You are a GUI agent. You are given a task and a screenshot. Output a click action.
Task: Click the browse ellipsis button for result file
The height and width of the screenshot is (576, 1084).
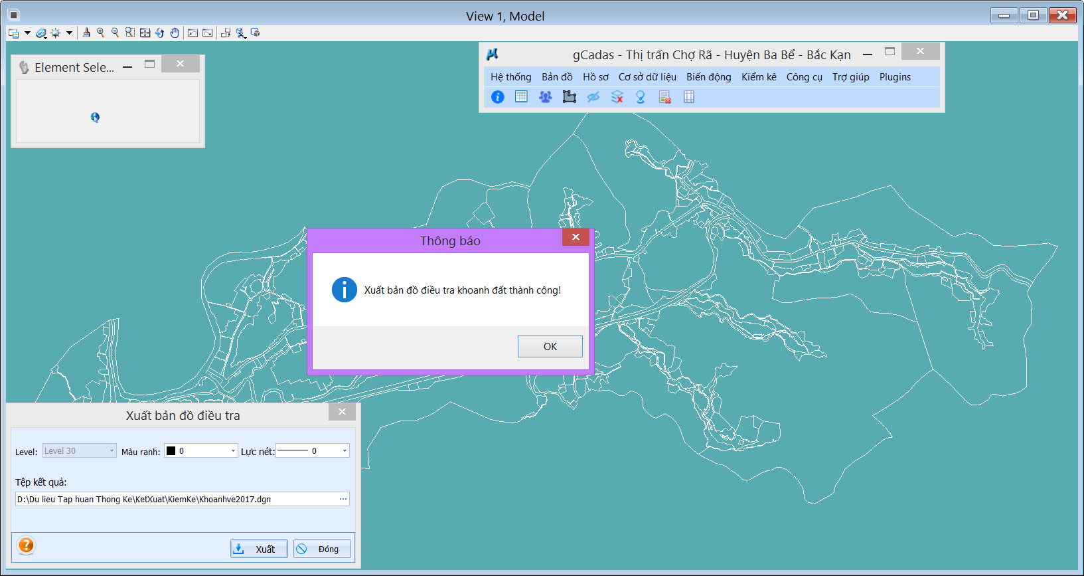(x=343, y=499)
